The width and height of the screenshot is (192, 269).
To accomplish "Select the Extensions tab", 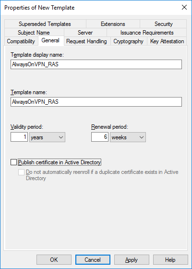I will coord(113,24).
